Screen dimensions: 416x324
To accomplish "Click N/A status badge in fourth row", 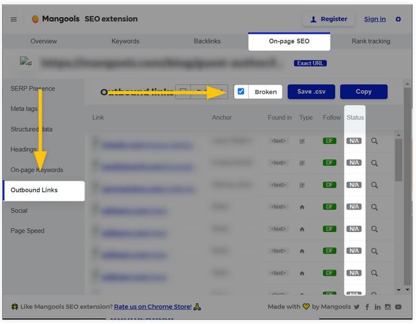I will point(354,206).
